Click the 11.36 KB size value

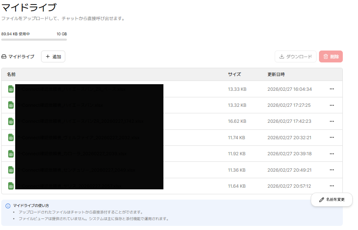[236, 170]
